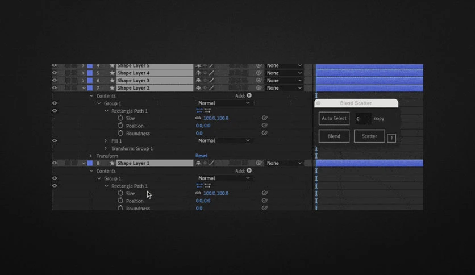Viewport: 475px width, 275px height.
Task: Click white reverse path direction icon under Shape Layer 2
Action: [207, 110]
